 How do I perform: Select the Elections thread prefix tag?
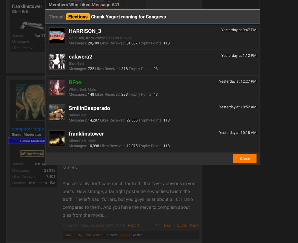click(x=78, y=17)
